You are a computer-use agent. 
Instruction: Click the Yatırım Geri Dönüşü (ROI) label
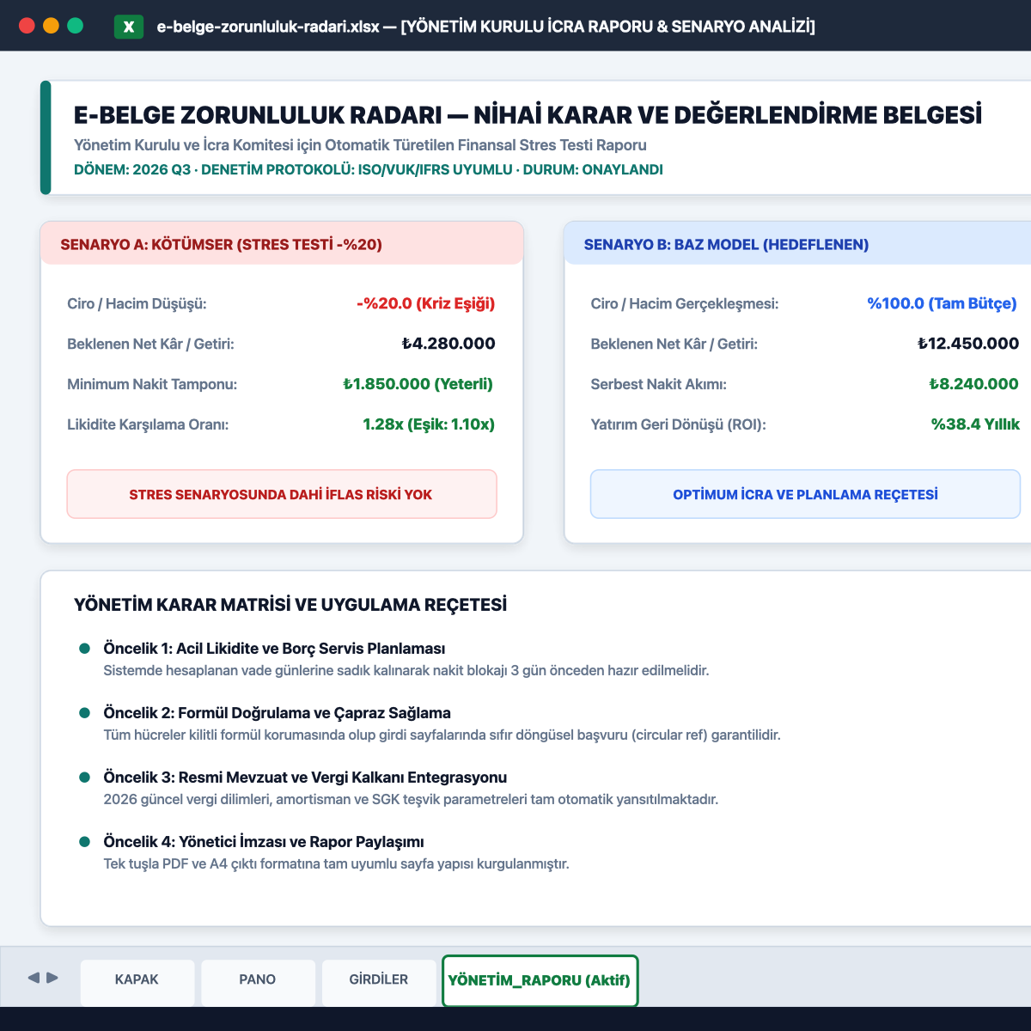pyautogui.click(x=678, y=424)
